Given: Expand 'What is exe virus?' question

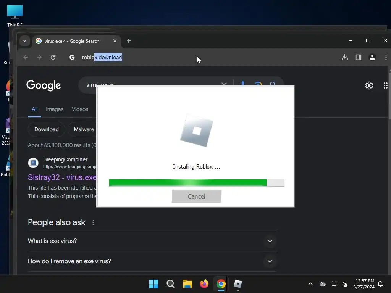Looking at the screenshot, I should coord(152,241).
